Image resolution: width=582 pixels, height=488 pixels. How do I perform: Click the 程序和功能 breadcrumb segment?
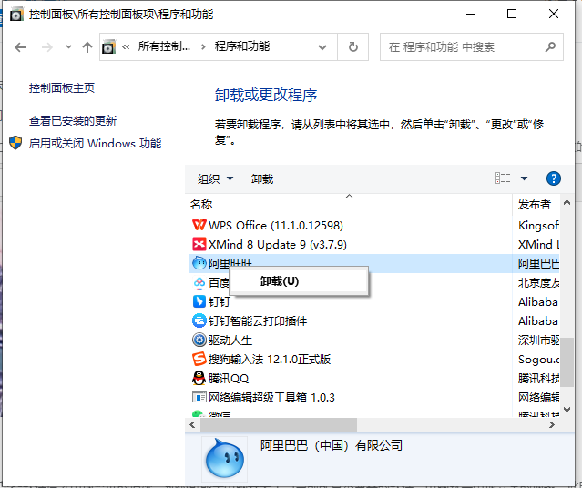click(x=242, y=46)
